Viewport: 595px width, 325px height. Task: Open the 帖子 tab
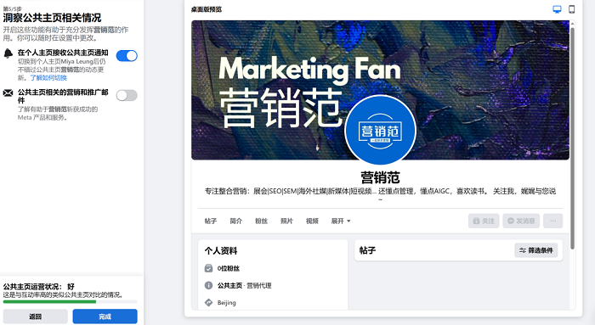coord(211,221)
